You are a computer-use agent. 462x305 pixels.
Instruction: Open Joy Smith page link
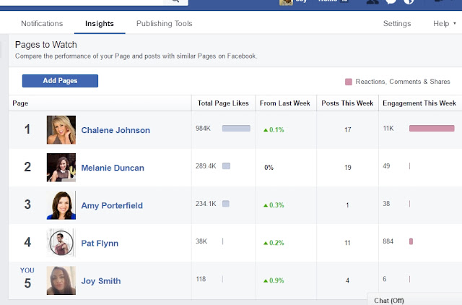[x=101, y=281]
